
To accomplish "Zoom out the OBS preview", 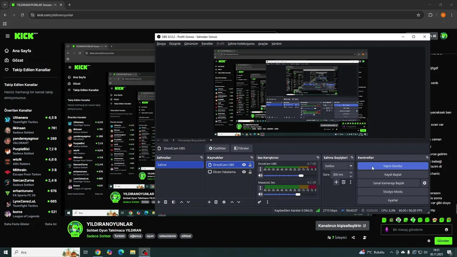I will click(159, 140).
